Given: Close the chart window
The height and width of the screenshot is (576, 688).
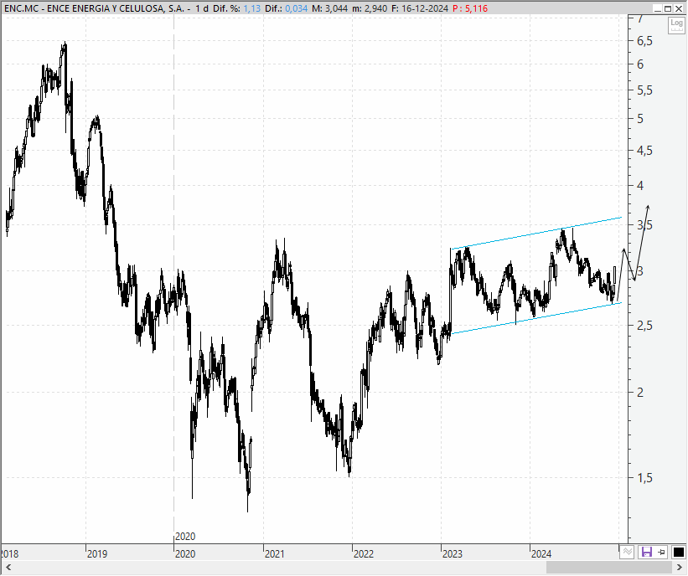Looking at the screenshot, I should pyautogui.click(x=678, y=8).
